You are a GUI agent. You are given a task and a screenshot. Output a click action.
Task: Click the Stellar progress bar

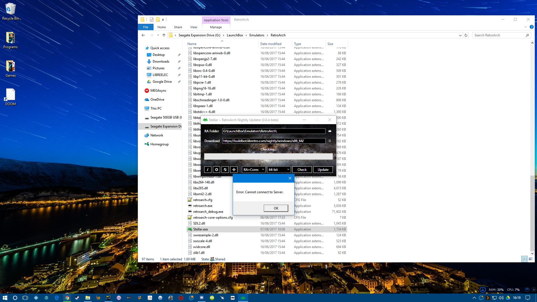click(x=268, y=157)
